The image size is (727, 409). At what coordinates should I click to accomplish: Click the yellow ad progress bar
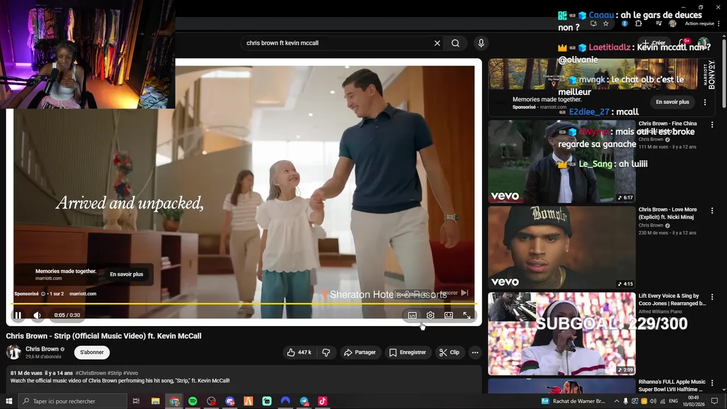(x=244, y=304)
